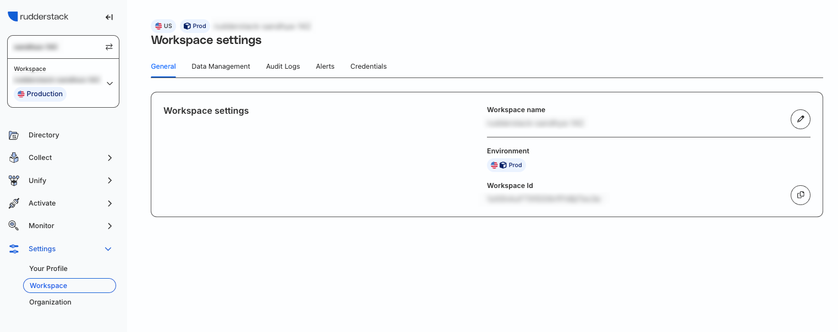Image resolution: width=838 pixels, height=332 pixels.
Task: Expand the Collect menu chevron
Action: [109, 158]
